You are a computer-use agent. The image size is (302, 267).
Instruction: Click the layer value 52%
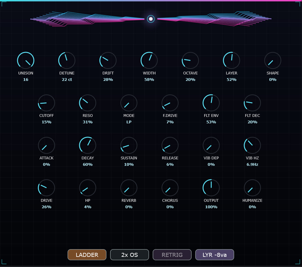(231, 80)
